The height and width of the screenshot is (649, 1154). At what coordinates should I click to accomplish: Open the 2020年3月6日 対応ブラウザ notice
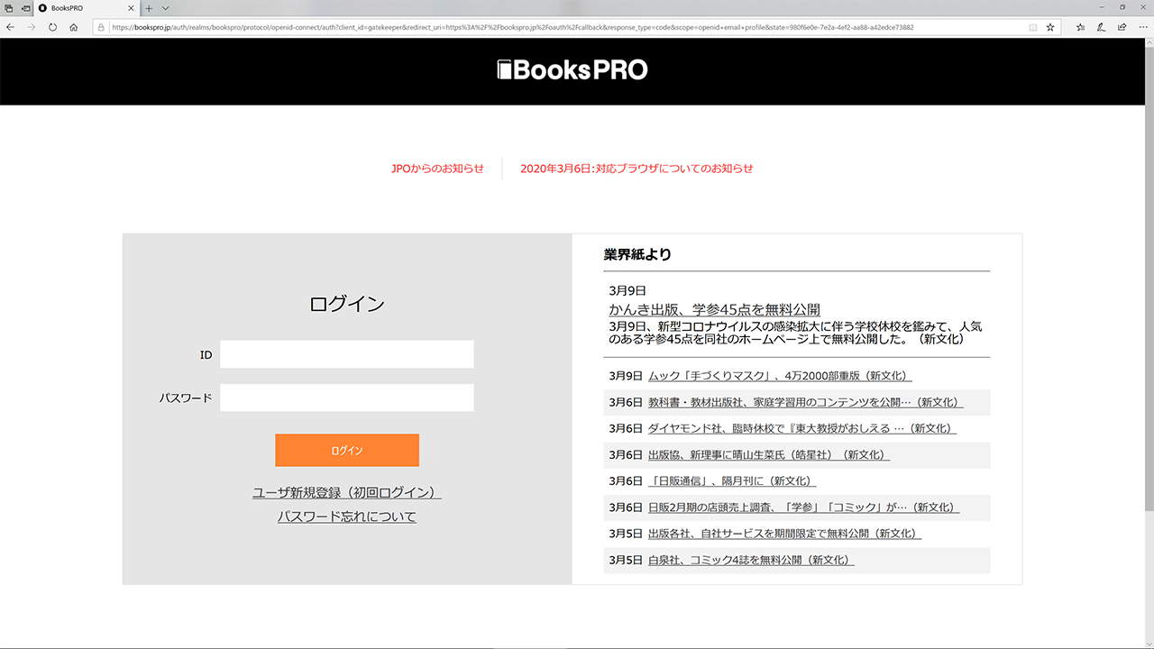coord(637,169)
